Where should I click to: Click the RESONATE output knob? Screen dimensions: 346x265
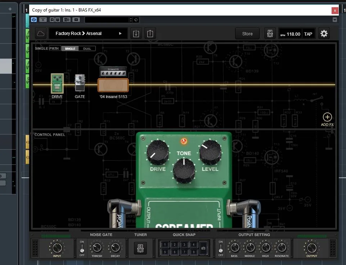point(282,248)
